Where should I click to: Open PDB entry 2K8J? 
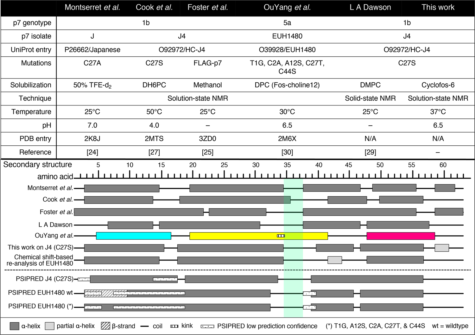(92, 139)
